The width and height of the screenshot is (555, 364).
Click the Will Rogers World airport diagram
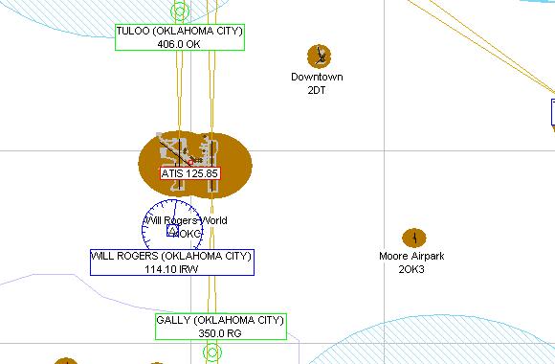(195, 164)
